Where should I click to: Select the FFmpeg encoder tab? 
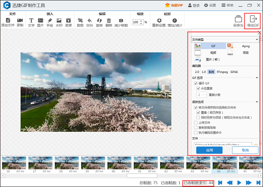222,72
